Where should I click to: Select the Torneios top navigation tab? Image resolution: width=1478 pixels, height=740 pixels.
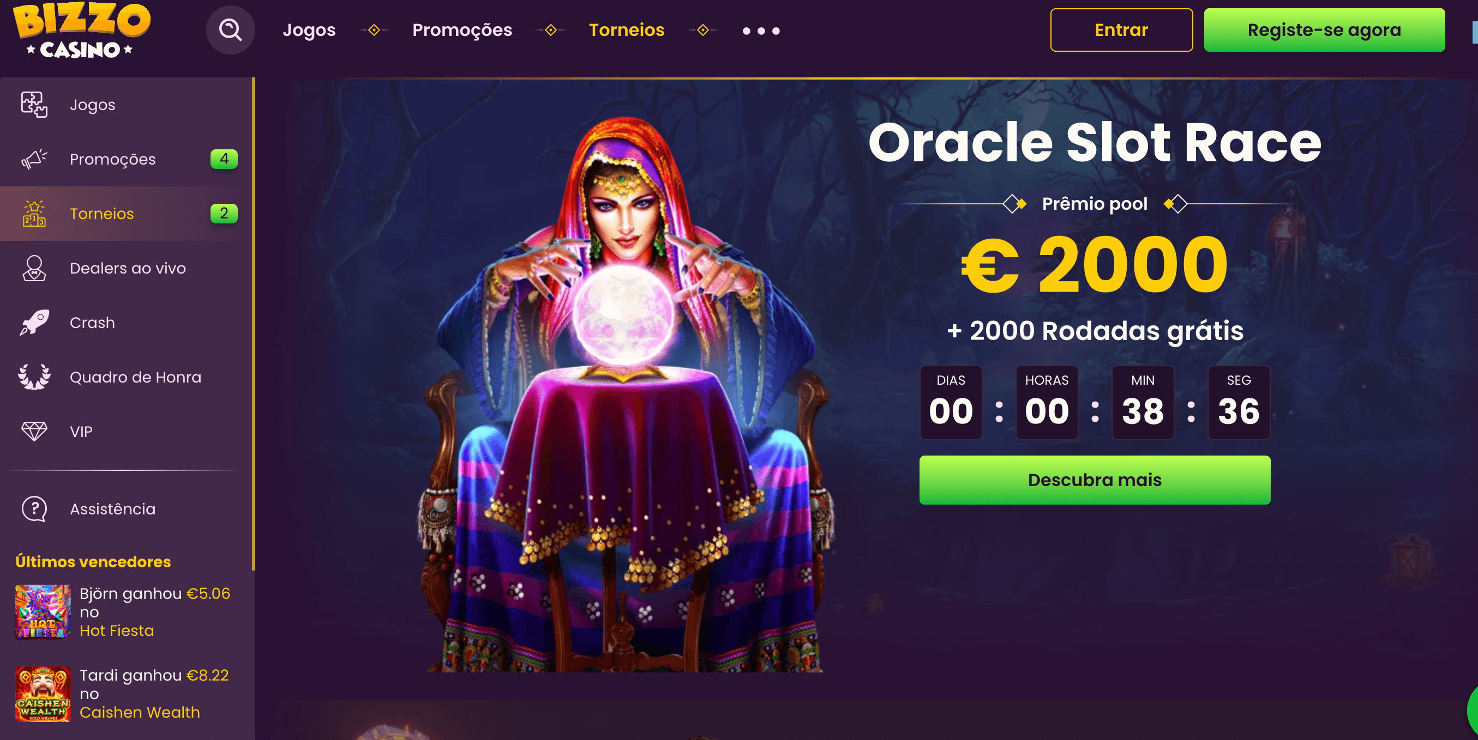(627, 30)
